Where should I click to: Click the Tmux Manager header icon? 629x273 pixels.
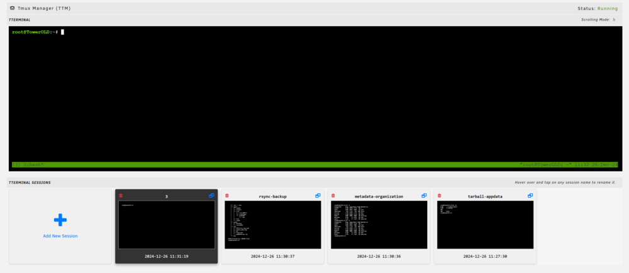pos(12,8)
